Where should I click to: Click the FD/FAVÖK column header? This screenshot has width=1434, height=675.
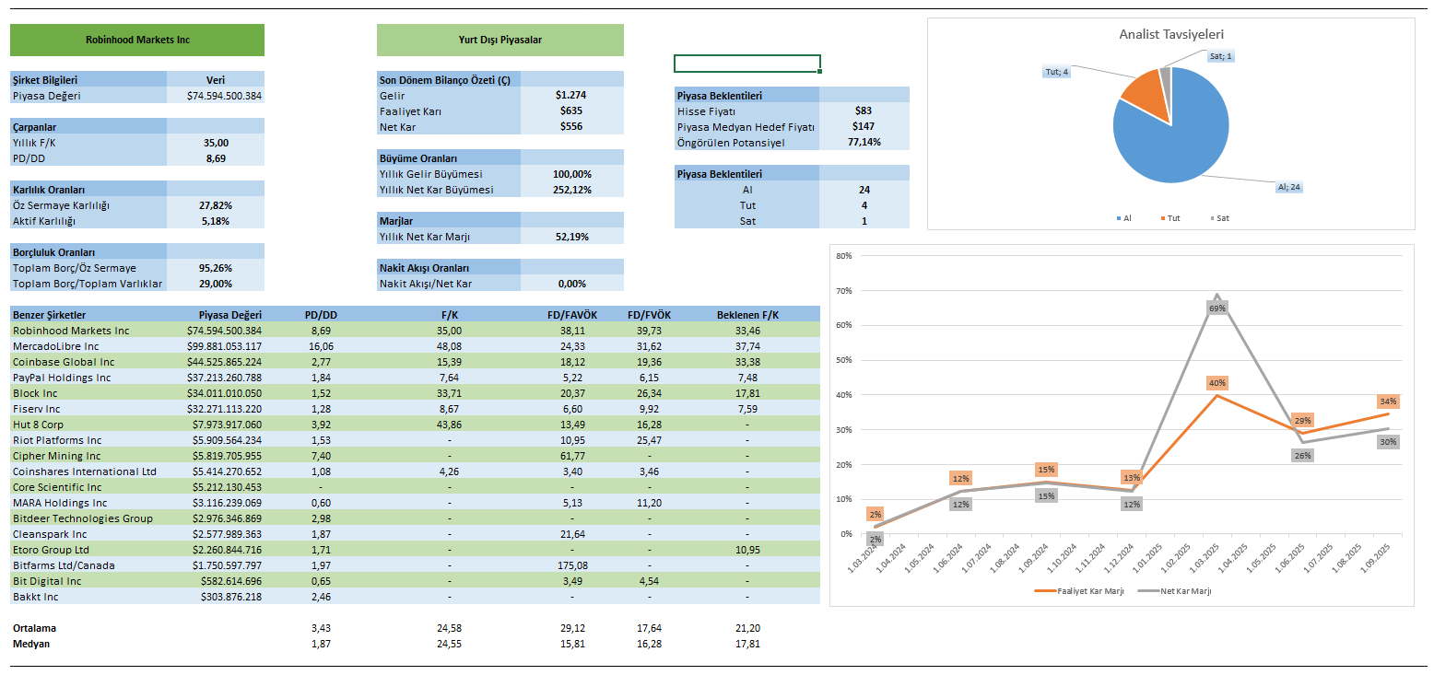[571, 315]
